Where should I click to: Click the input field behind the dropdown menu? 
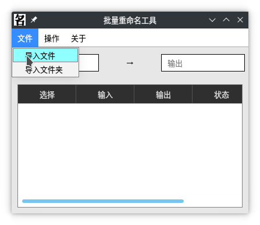point(89,63)
